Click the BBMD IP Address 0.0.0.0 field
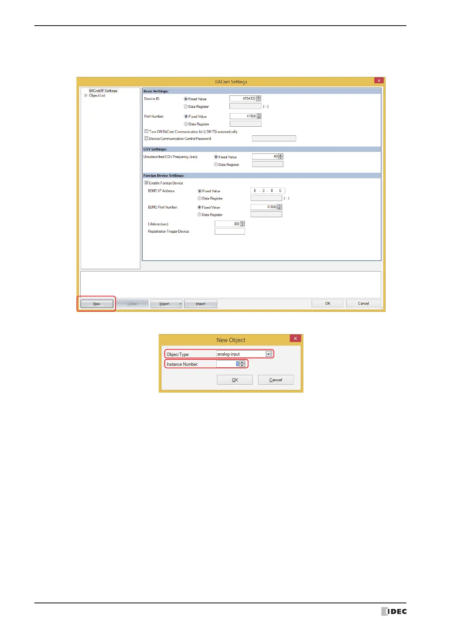 [x=268, y=191]
